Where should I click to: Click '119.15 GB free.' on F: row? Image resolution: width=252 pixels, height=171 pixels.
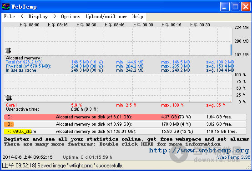point(222,132)
